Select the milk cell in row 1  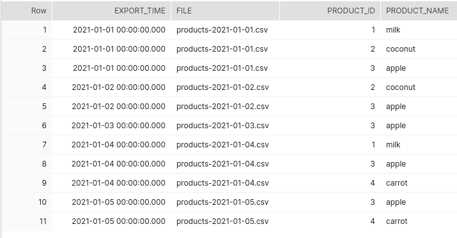(x=419, y=30)
